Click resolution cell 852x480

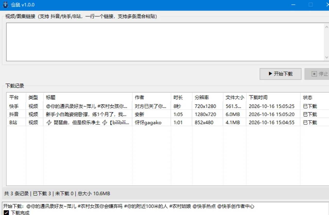[x=204, y=123]
